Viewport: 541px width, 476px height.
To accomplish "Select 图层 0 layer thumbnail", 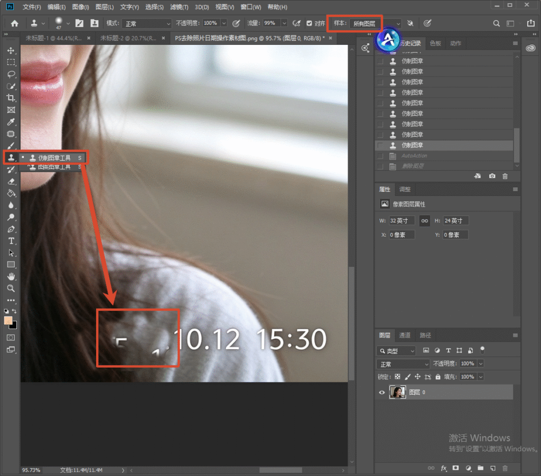I will pyautogui.click(x=397, y=392).
